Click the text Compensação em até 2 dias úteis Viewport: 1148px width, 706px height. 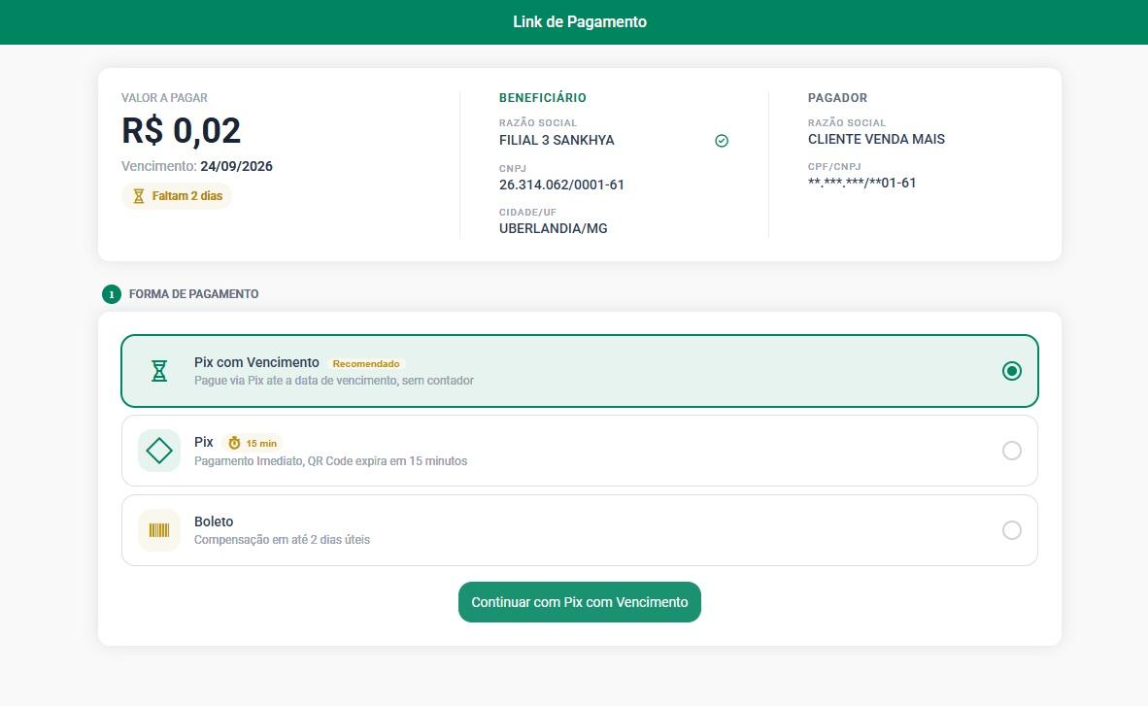(x=282, y=540)
